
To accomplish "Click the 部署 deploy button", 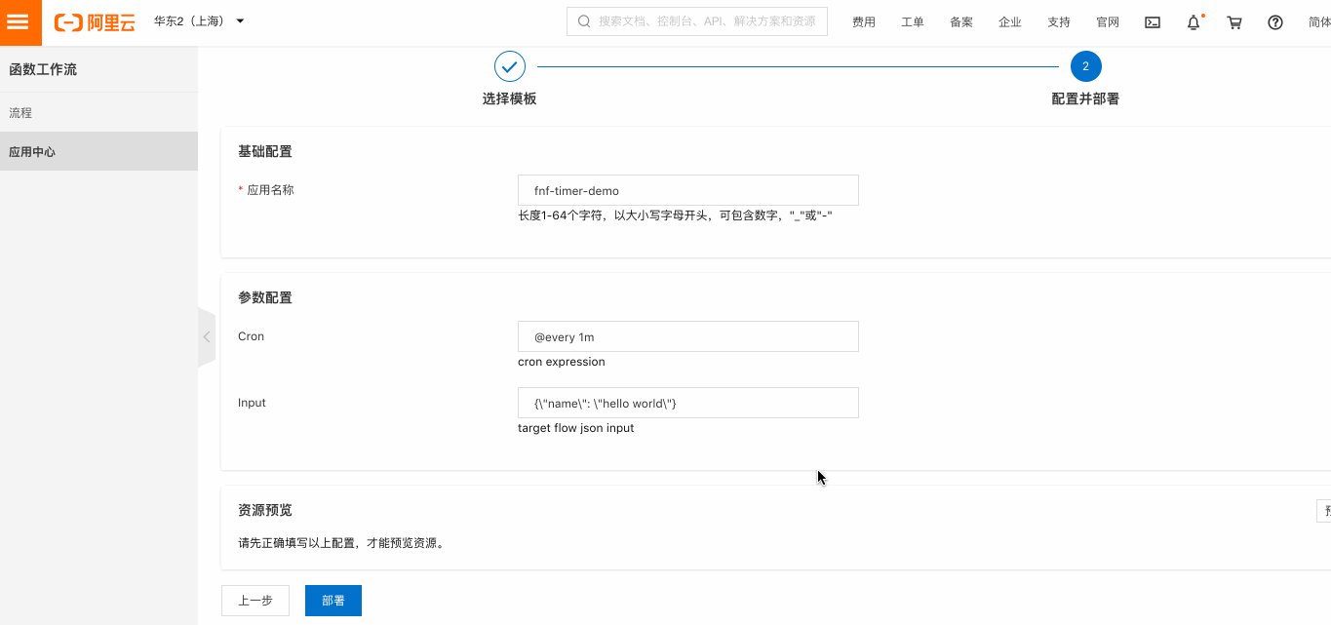I will pyautogui.click(x=333, y=600).
